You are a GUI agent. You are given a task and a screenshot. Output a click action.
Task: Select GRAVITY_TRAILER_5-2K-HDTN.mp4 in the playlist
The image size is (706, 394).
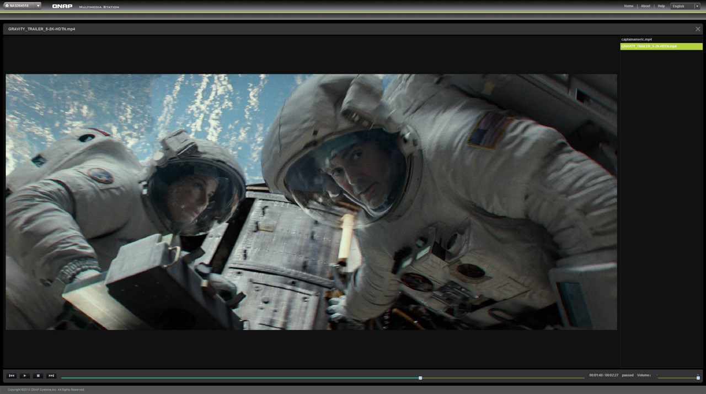(661, 46)
